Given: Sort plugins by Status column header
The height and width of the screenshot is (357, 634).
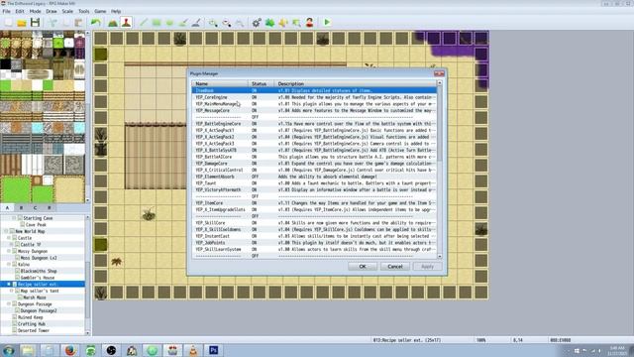Looking at the screenshot, I should (x=262, y=83).
